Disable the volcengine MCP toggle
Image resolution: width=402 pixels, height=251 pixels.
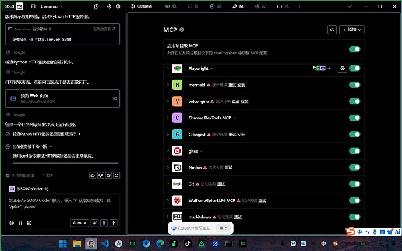point(355,101)
